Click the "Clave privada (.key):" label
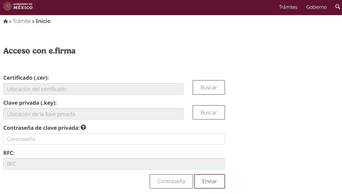 (30, 103)
